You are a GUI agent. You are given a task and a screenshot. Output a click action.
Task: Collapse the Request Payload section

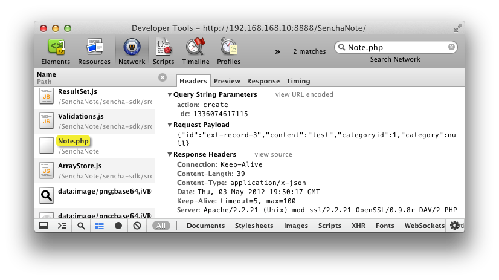(170, 125)
